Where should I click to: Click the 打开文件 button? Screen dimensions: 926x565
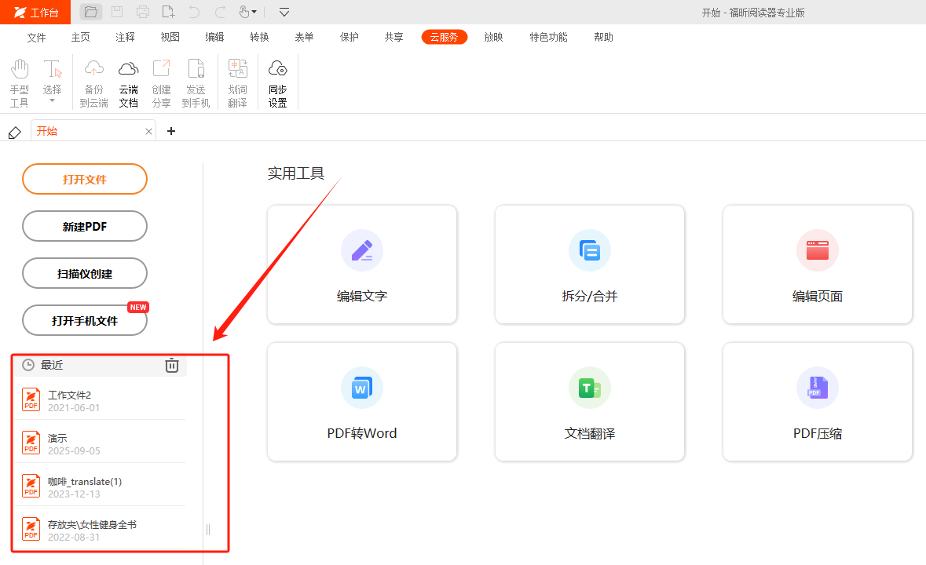click(x=84, y=179)
